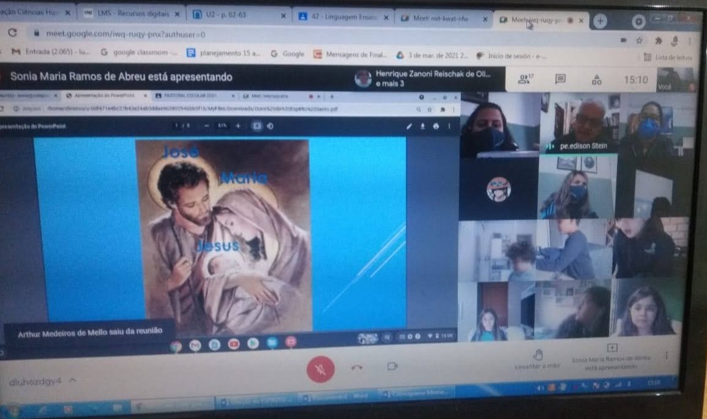Close the U2 - p. 62-63 tab
707x419 pixels.
tap(283, 16)
